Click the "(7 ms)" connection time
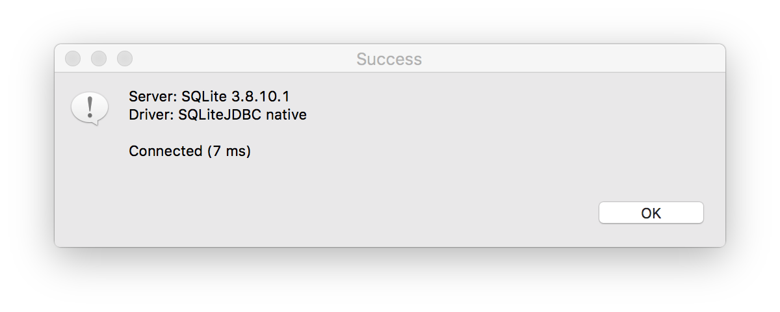This screenshot has width=780, height=312. [229, 151]
